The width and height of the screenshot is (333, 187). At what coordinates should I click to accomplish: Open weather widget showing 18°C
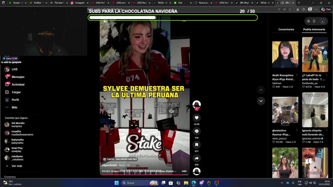(x=12, y=183)
